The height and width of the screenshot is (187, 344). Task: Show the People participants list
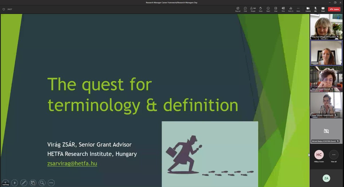coord(253,9)
